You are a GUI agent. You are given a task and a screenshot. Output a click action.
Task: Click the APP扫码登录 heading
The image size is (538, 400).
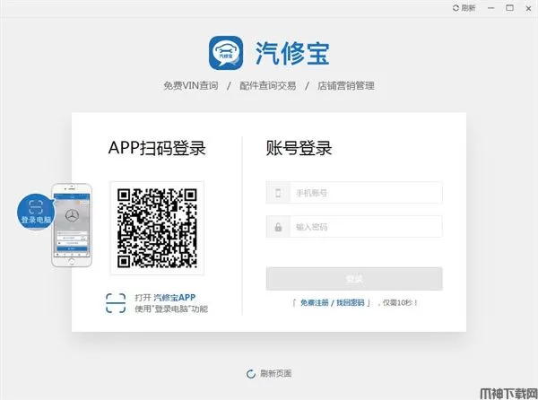click(157, 148)
